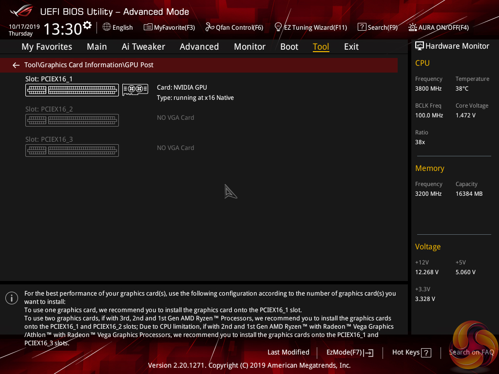Click the 13:30 clock display
This screenshot has height=374, width=499.
63,29
